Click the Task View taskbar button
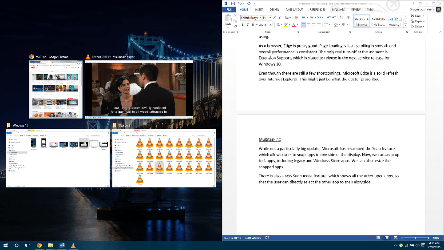The width and height of the screenshot is (444, 250). [x=28, y=245]
